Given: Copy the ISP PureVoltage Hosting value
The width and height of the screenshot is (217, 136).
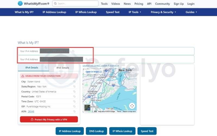Looking at the screenshot, I should coord(74,106).
